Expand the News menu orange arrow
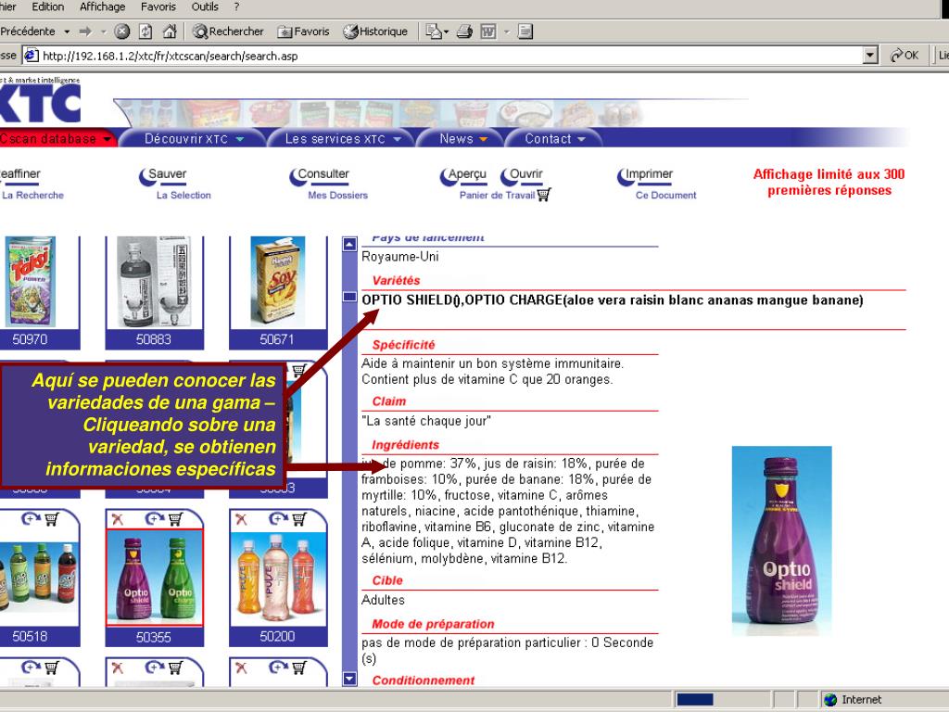Screen dimensions: 949x712 (483, 139)
